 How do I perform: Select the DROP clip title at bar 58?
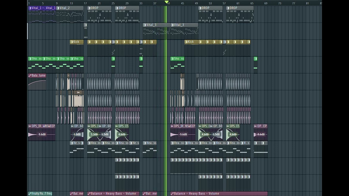[233, 8]
